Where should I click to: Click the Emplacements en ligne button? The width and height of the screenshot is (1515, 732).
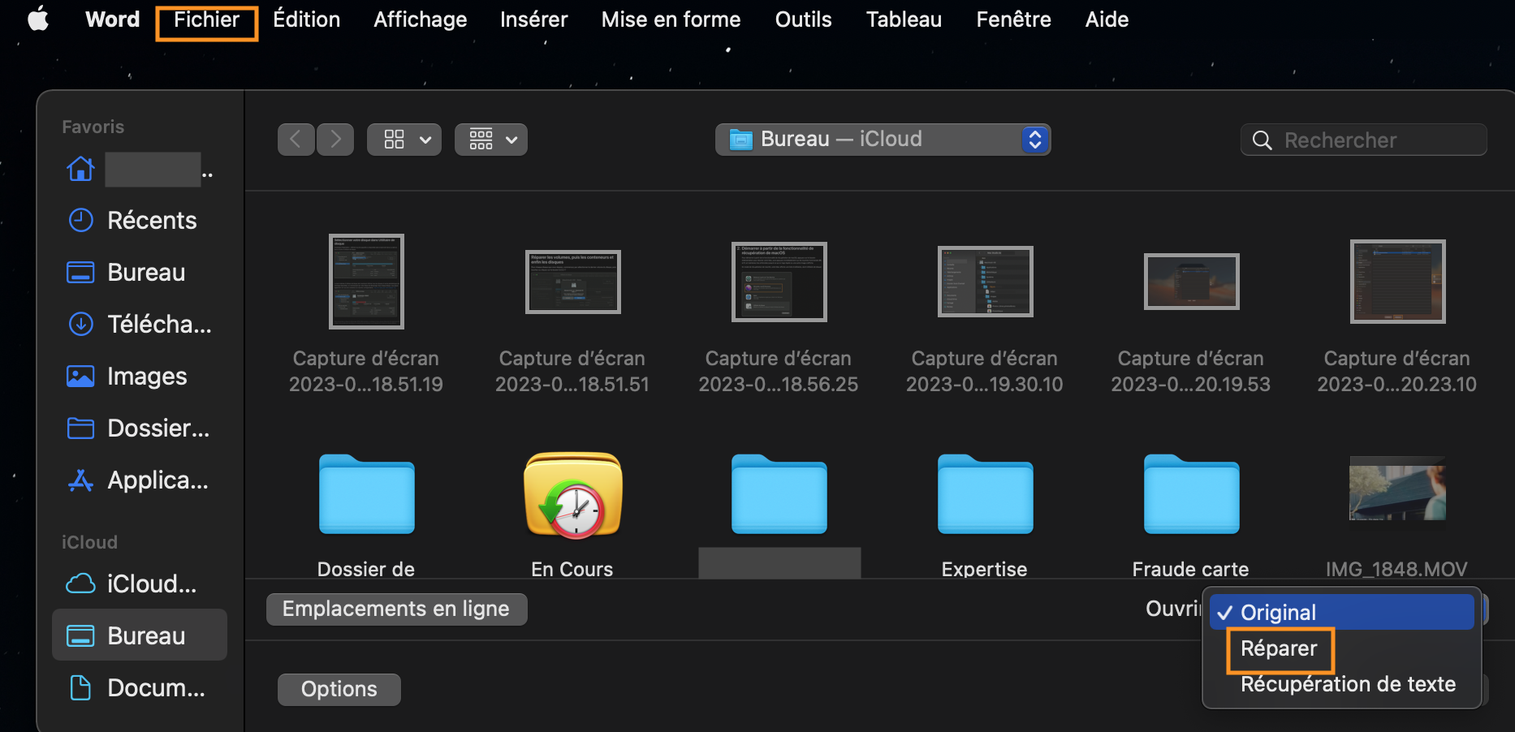click(396, 609)
